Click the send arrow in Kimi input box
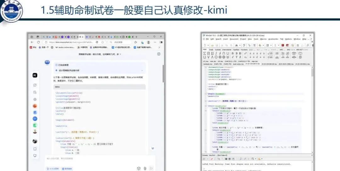Screen dimensions: 340x171 (x=151, y=168)
